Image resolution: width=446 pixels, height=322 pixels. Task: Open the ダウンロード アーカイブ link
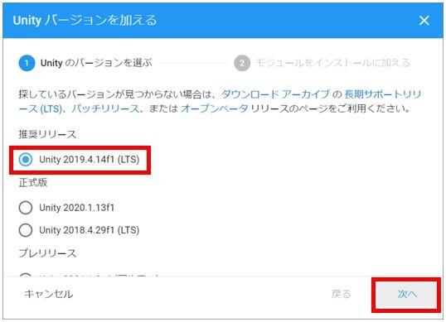click(275, 94)
